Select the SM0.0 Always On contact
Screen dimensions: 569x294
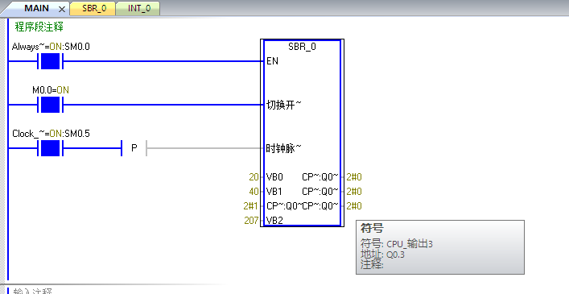[x=50, y=61]
